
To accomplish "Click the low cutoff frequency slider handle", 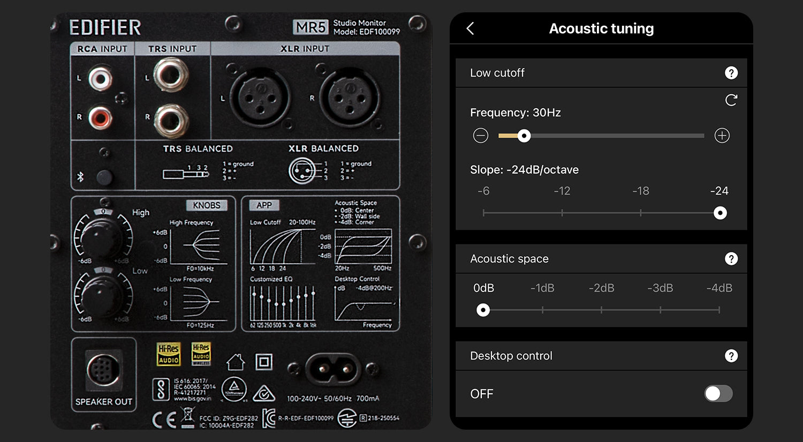I will [x=524, y=136].
